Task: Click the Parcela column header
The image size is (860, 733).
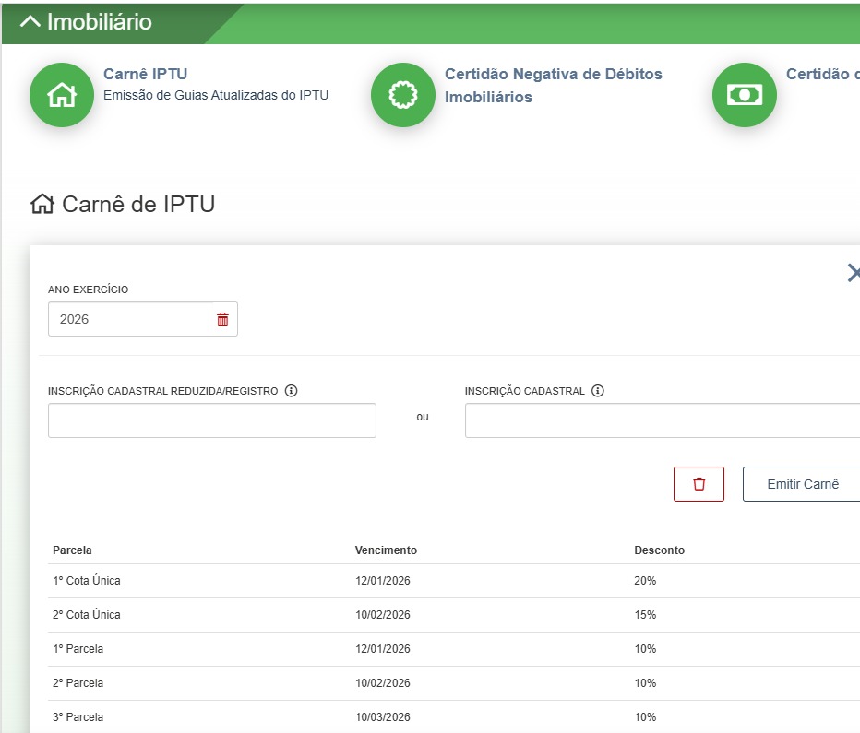Action: pos(72,550)
